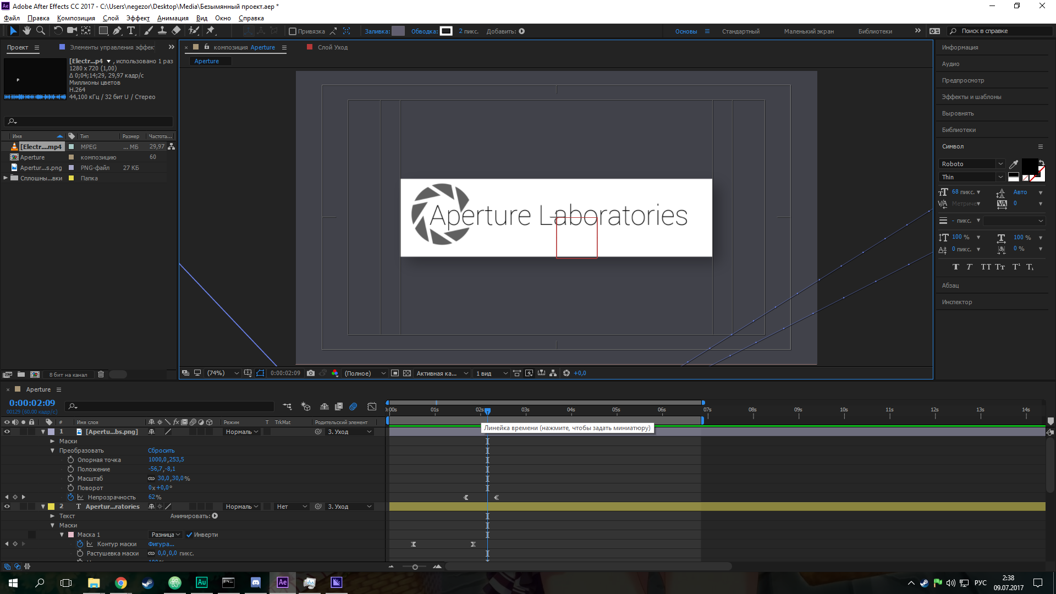Open the viewer zoom (74%) dropdown
This screenshot has width=1056, height=594.
click(222, 373)
